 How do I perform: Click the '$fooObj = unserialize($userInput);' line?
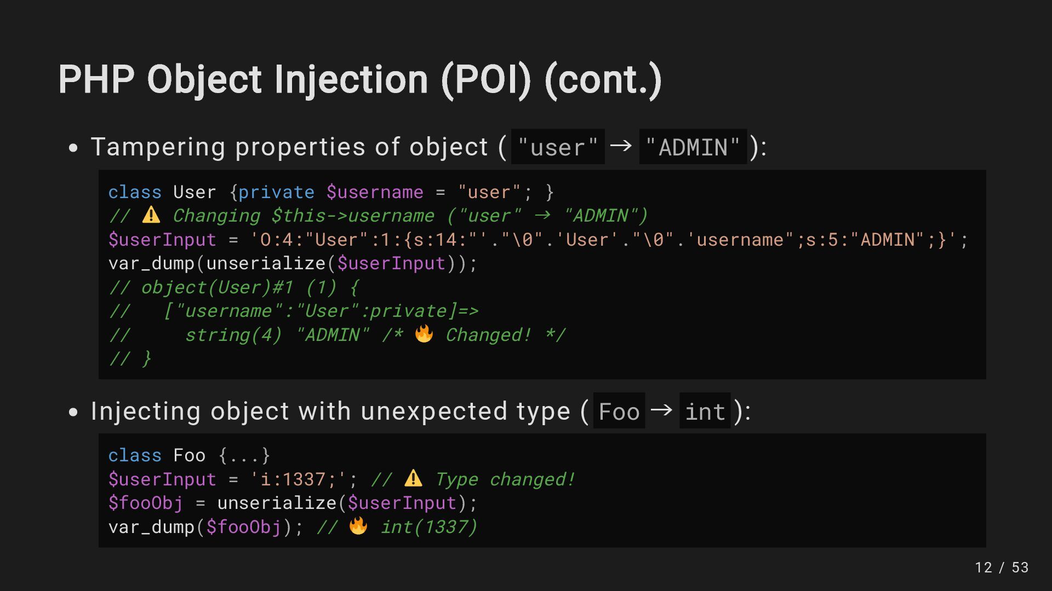pyautogui.click(x=293, y=503)
